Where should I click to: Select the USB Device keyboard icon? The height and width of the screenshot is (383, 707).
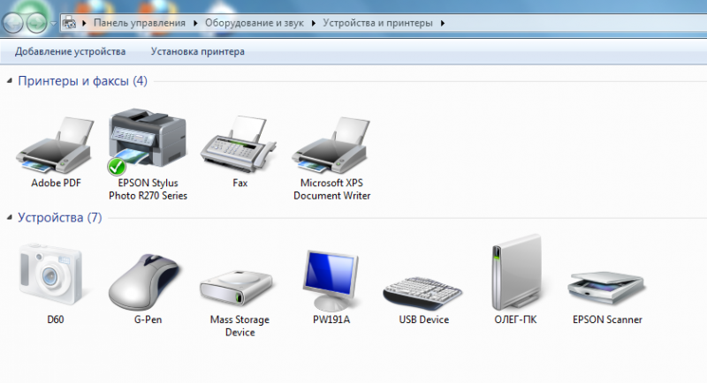(422, 294)
